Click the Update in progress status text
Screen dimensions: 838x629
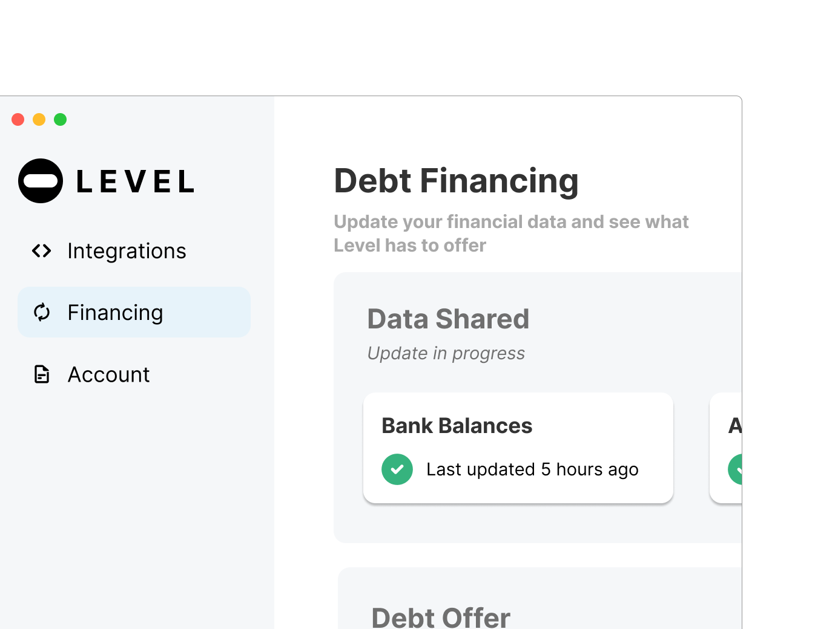point(446,353)
